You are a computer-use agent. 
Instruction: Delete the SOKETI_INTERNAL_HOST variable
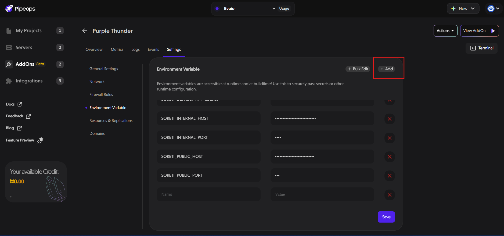390,119
